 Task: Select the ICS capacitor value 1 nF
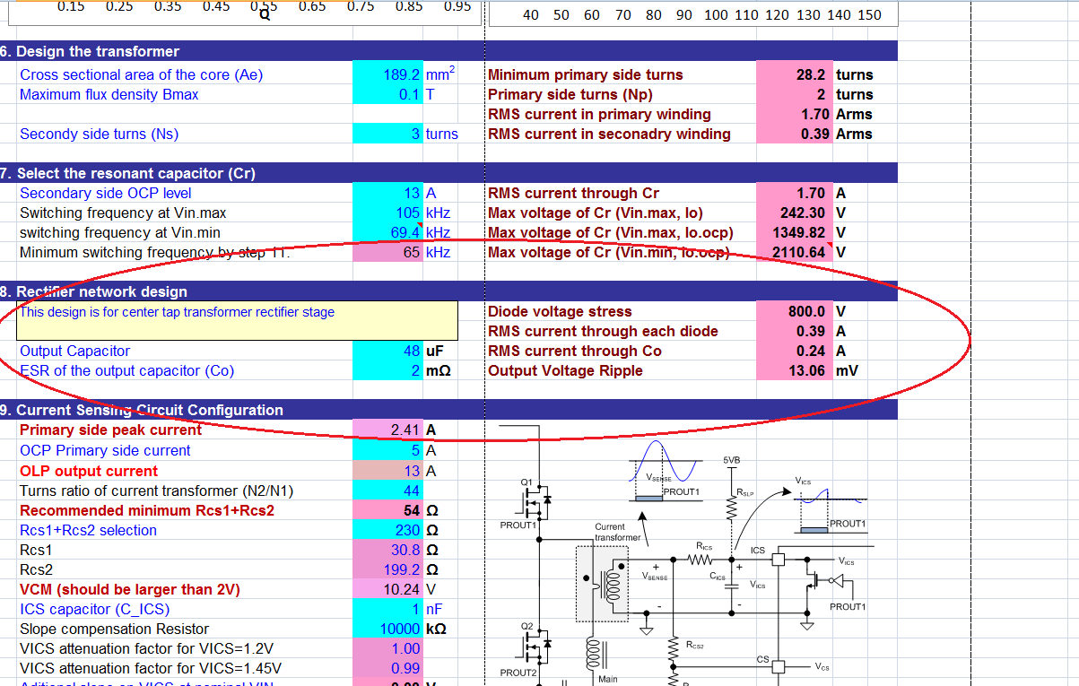point(388,609)
